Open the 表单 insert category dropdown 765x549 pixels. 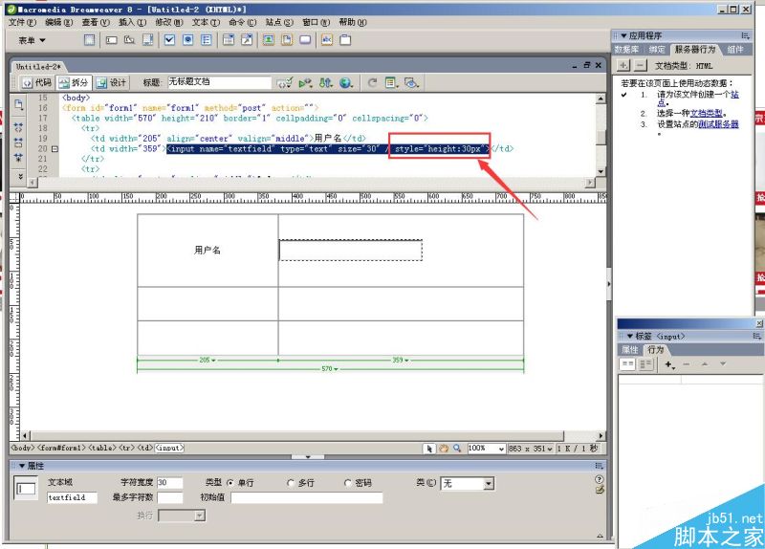pyautogui.click(x=32, y=40)
